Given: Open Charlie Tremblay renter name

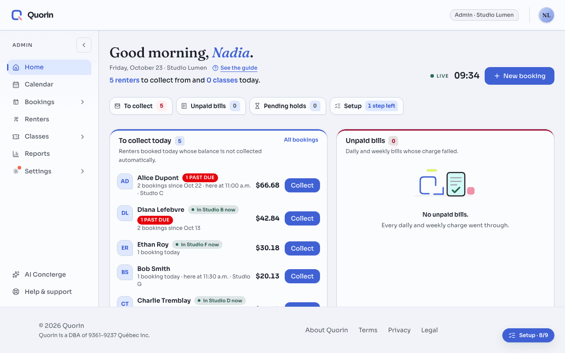Looking at the screenshot, I should (164, 300).
